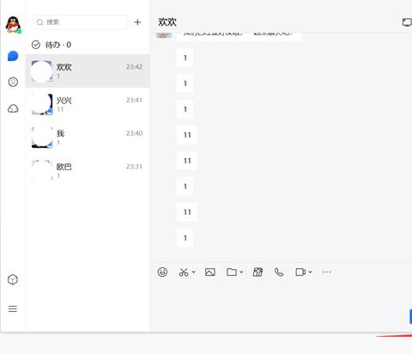Switch to the Contacts tab in sidebar
This screenshot has width=412, height=354.
[13, 82]
